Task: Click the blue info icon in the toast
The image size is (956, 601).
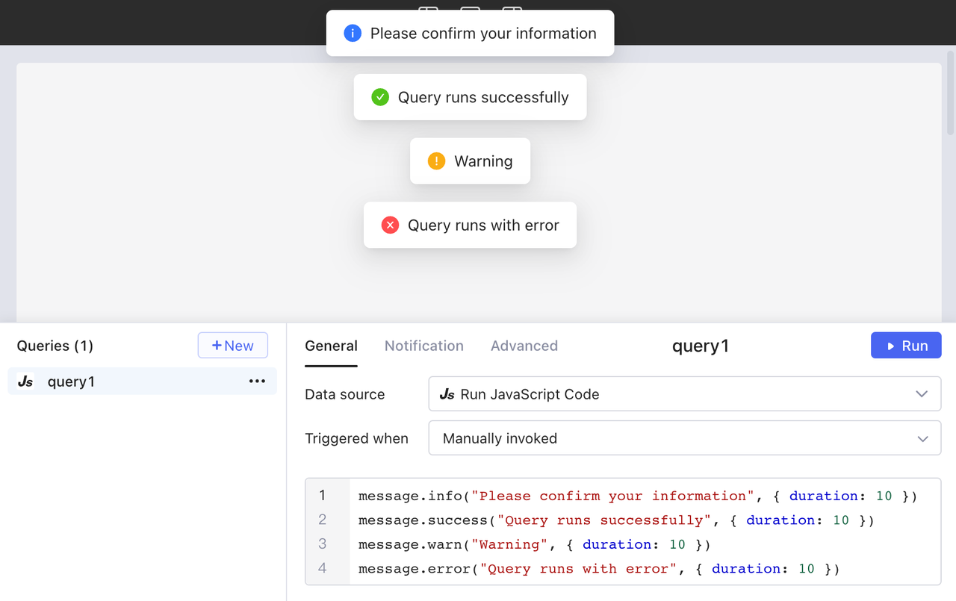Action: coord(353,34)
